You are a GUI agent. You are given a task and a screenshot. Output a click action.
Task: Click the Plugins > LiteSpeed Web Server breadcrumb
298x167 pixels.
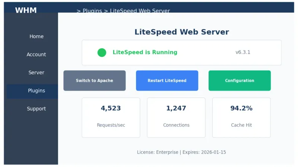pos(123,11)
